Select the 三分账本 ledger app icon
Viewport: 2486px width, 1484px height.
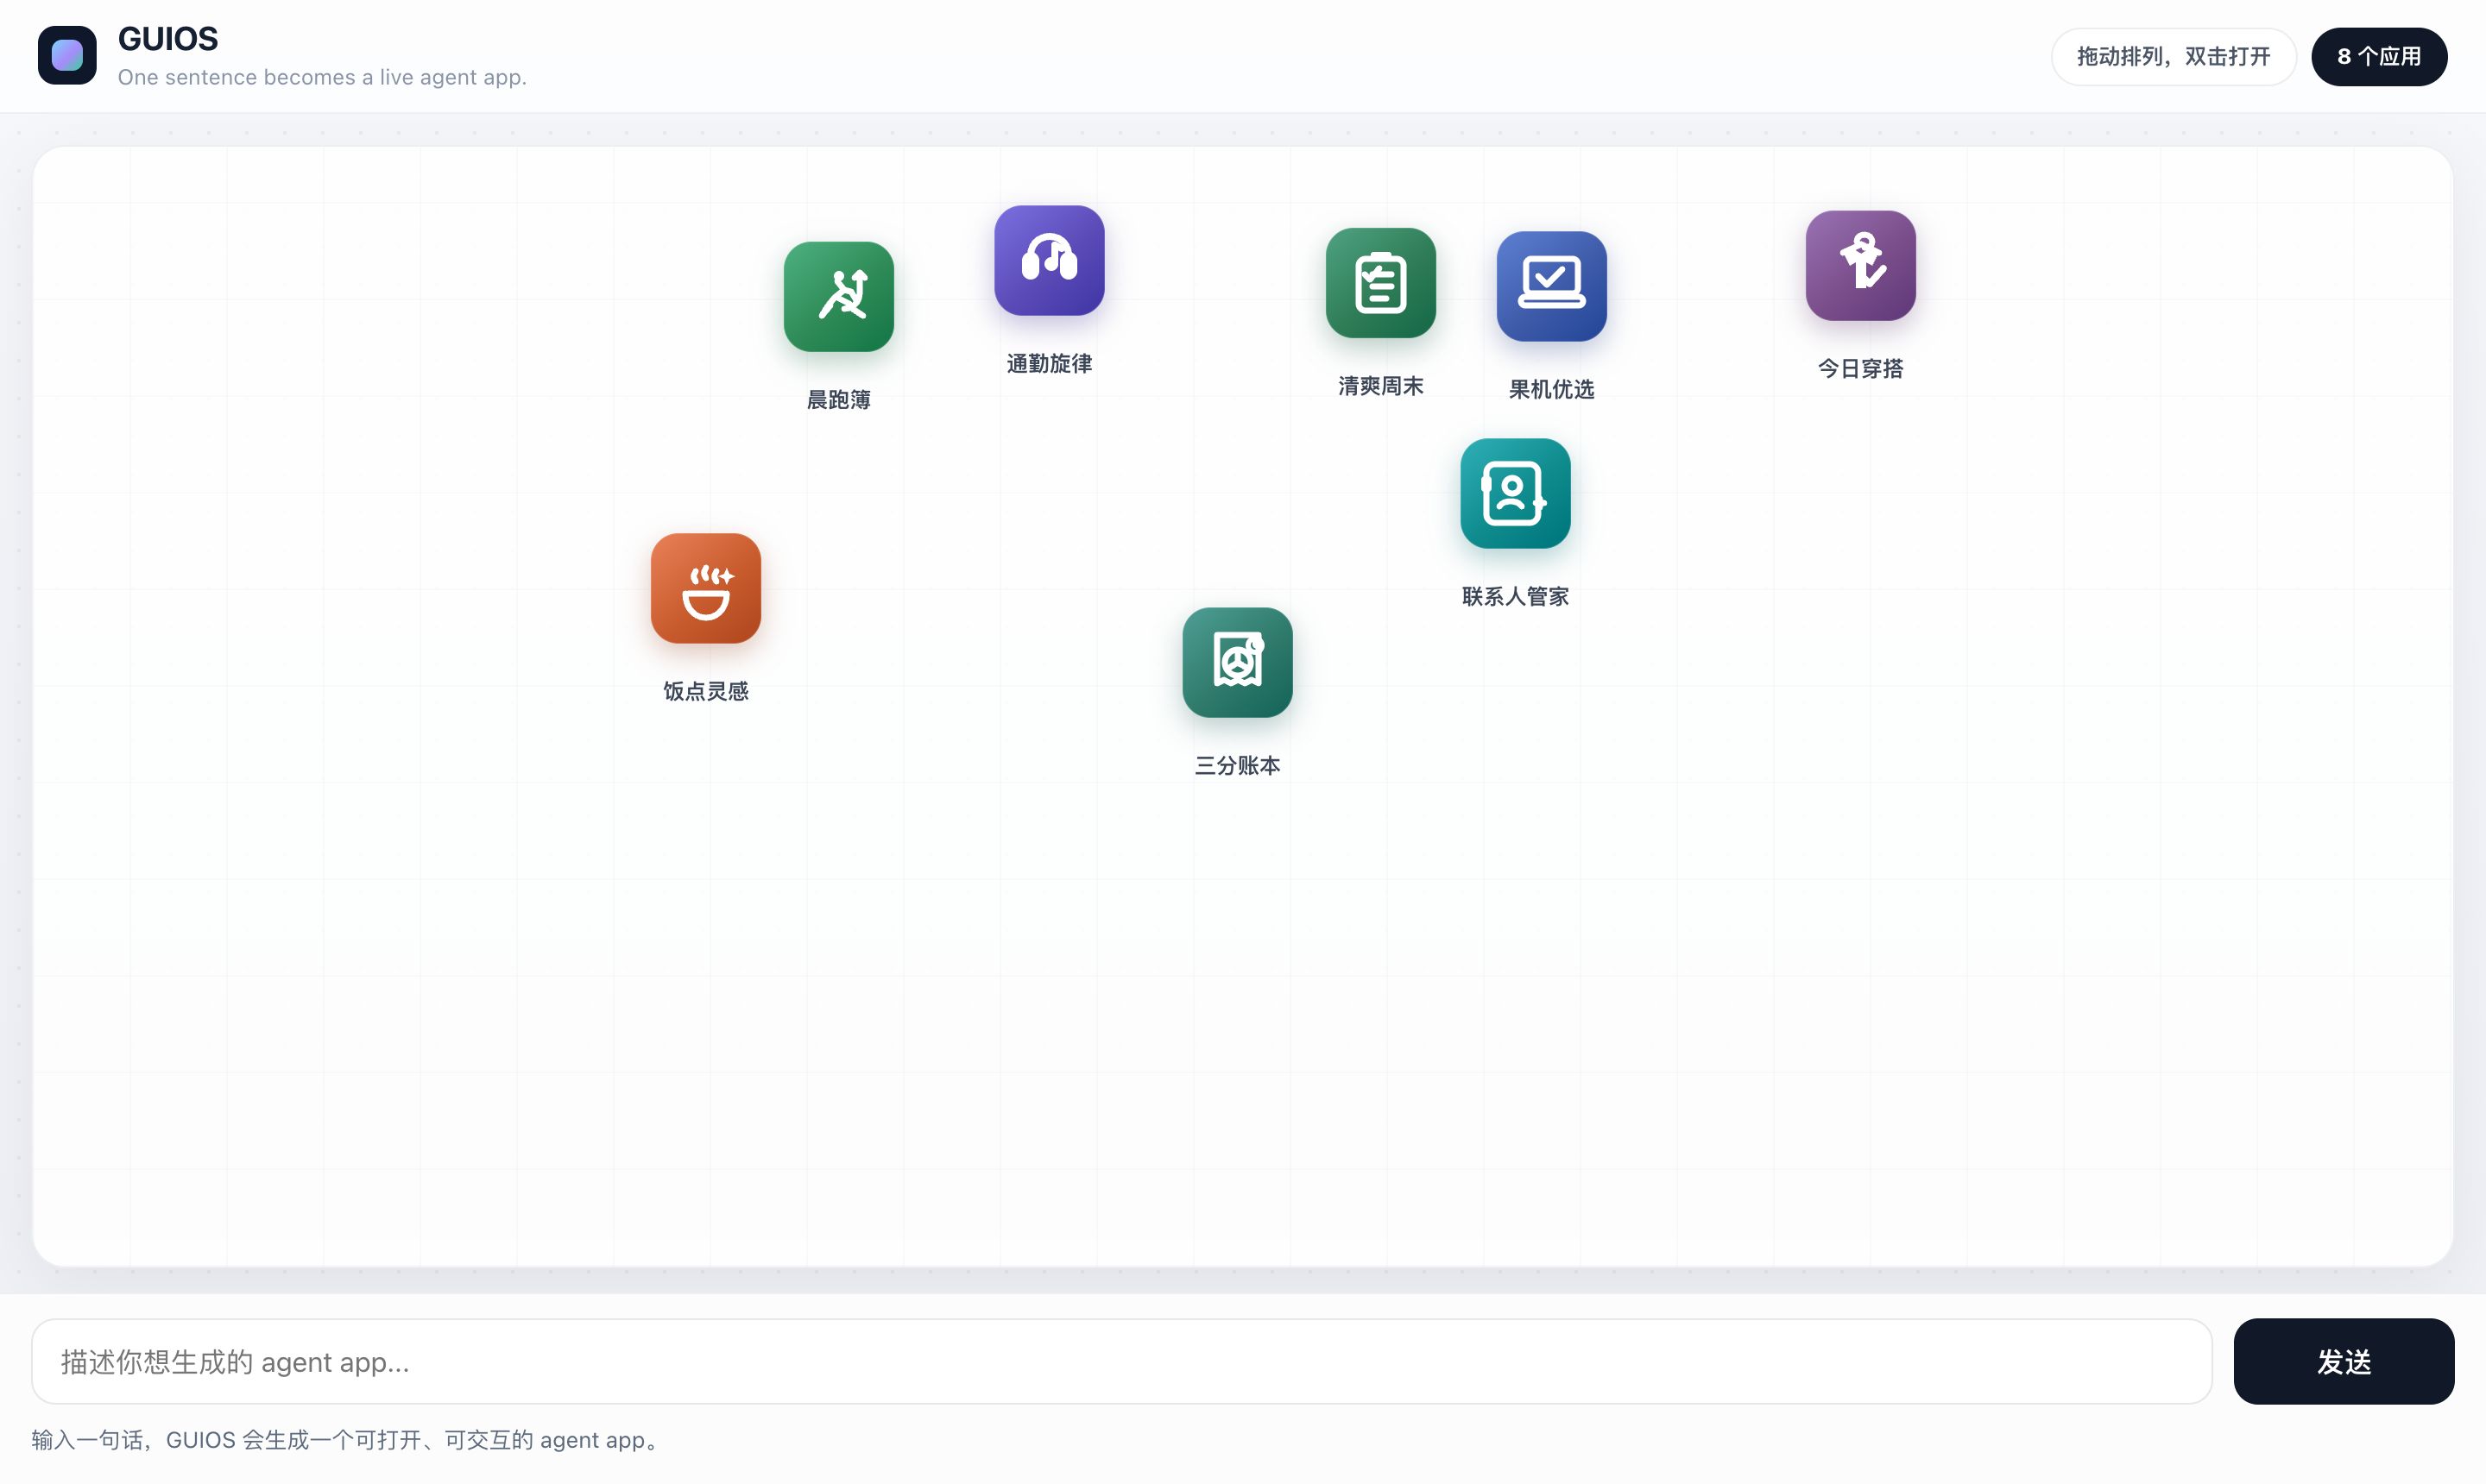(1238, 663)
